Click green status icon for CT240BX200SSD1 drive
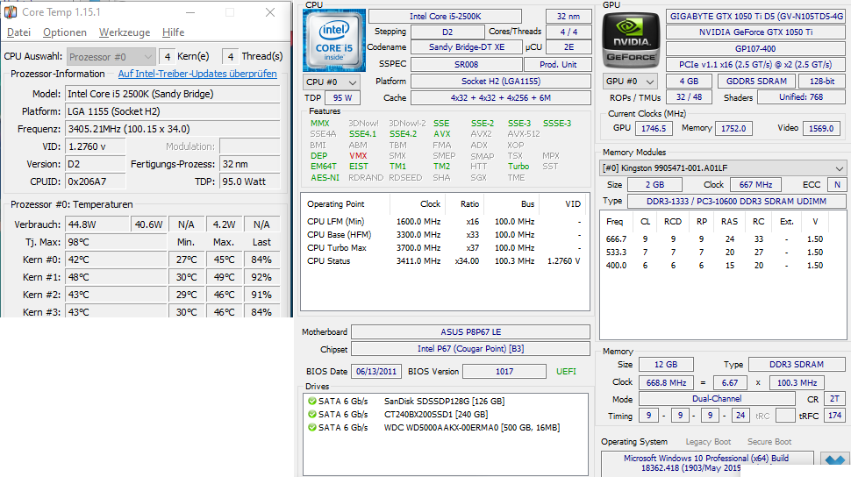 (x=312, y=415)
